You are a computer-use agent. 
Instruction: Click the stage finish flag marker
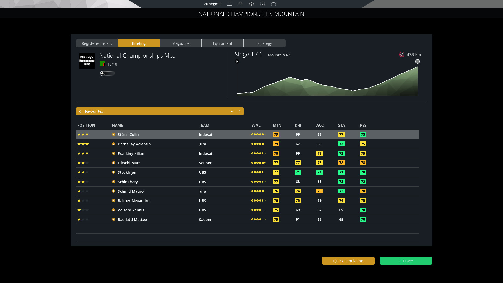point(418,61)
